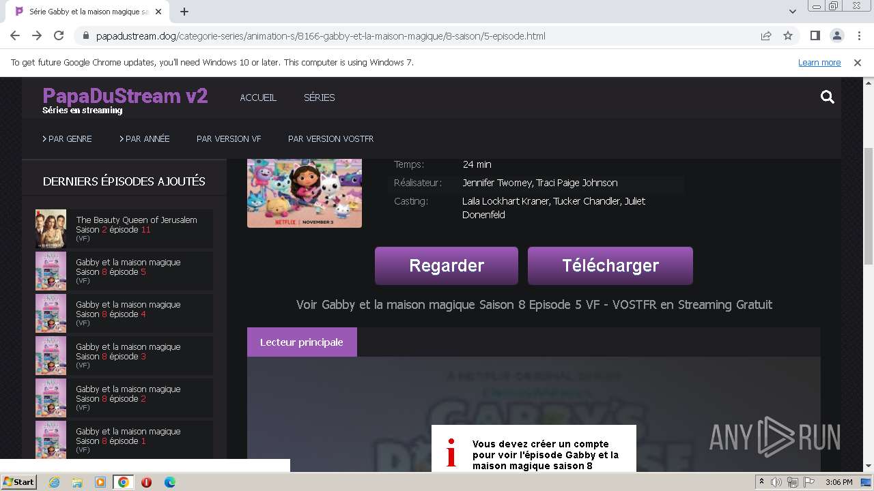Bookmark this page with star icon
Viewport: 874px width, 491px height.
click(788, 36)
